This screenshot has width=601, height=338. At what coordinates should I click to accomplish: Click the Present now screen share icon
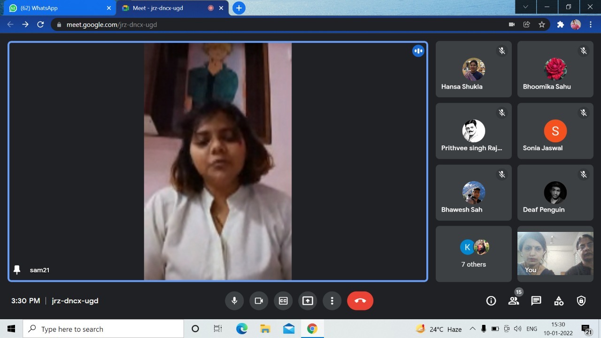[x=308, y=301]
